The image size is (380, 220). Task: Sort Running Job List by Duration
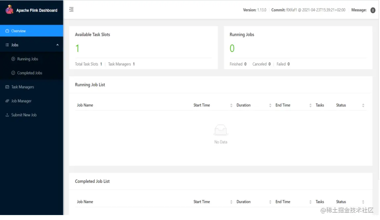(x=270, y=105)
